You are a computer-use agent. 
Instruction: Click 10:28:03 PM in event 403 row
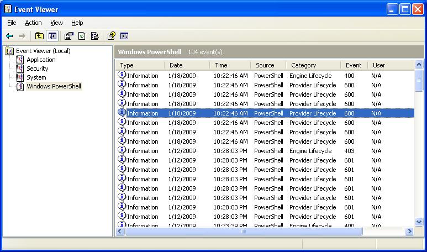tap(230, 151)
